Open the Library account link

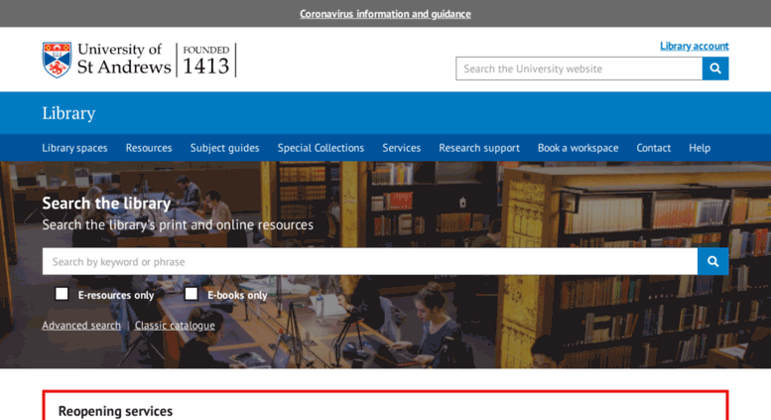click(695, 46)
